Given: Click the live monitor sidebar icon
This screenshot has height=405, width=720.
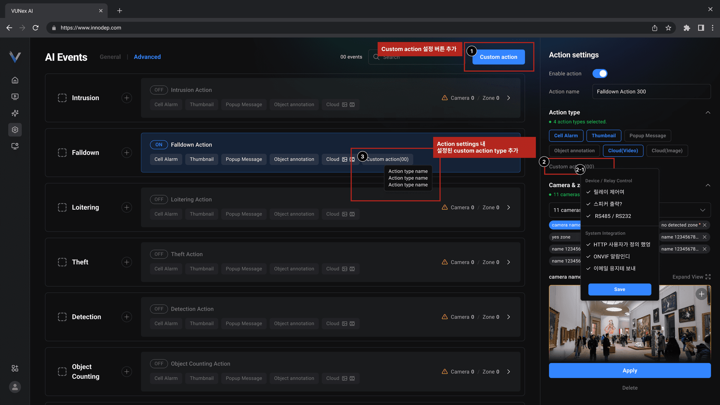Looking at the screenshot, I should tap(15, 97).
